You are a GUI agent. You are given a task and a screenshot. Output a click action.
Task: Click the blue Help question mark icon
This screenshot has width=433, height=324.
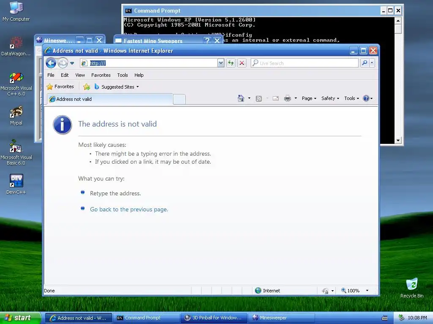pos(366,98)
